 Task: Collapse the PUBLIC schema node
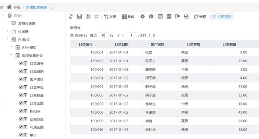tap(7, 39)
